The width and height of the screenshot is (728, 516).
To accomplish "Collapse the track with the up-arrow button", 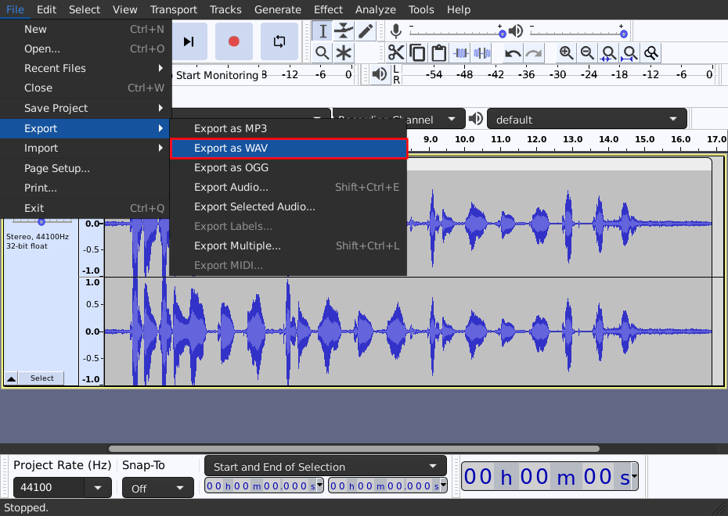I will [11, 378].
